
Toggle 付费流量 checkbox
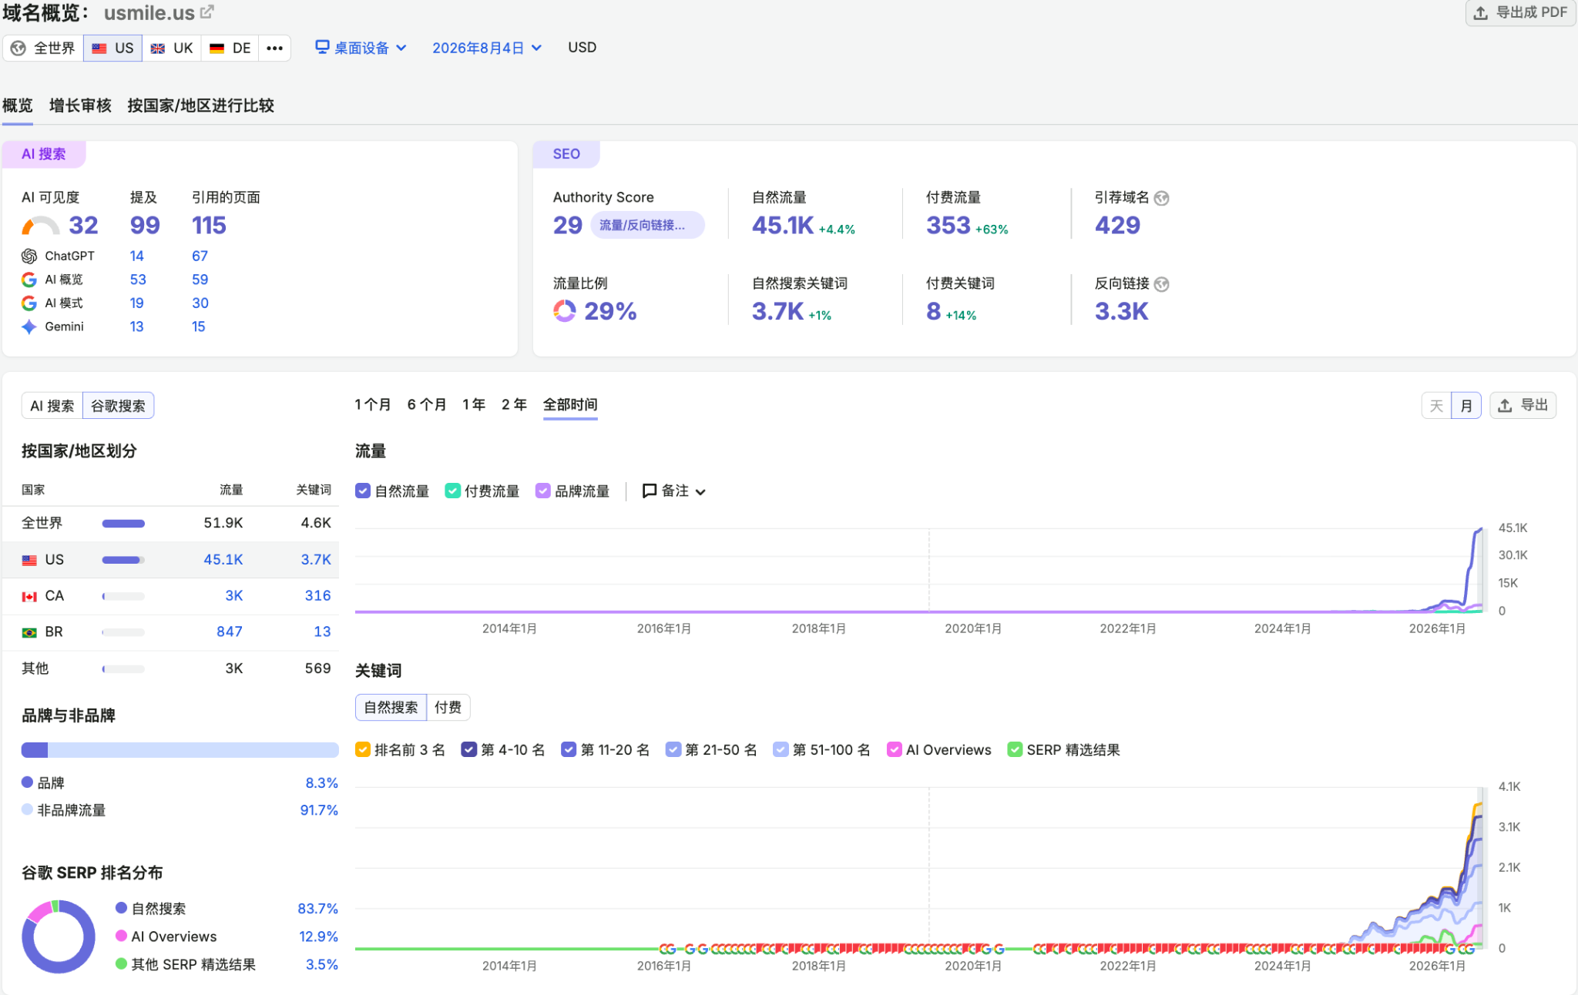click(x=453, y=491)
